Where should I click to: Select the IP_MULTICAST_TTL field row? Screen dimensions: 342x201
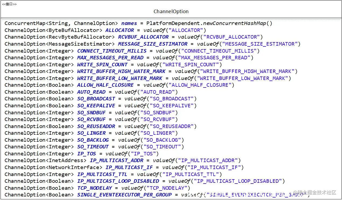113,174
